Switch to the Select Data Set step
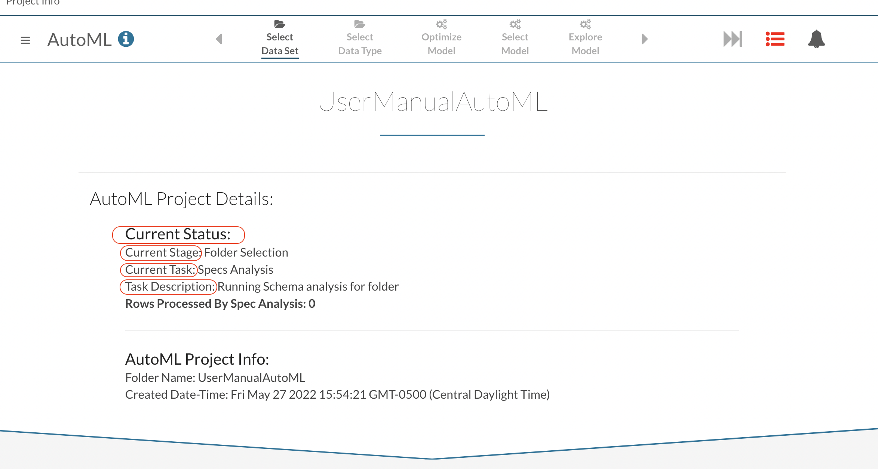 tap(280, 44)
